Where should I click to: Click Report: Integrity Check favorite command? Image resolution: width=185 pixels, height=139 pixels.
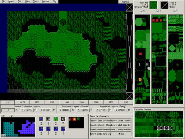(x=101, y=125)
